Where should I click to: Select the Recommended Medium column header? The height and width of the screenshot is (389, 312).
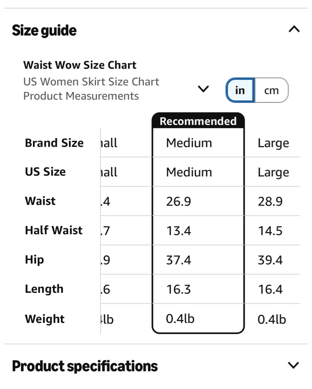pos(198,121)
